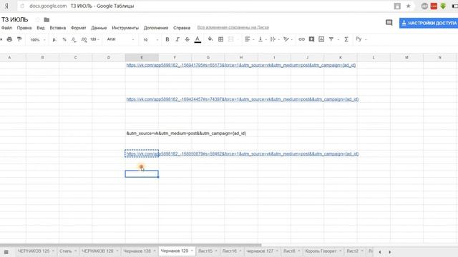Open the Arial font dropdown
The width and height of the screenshot is (458, 257).
coord(120,39)
